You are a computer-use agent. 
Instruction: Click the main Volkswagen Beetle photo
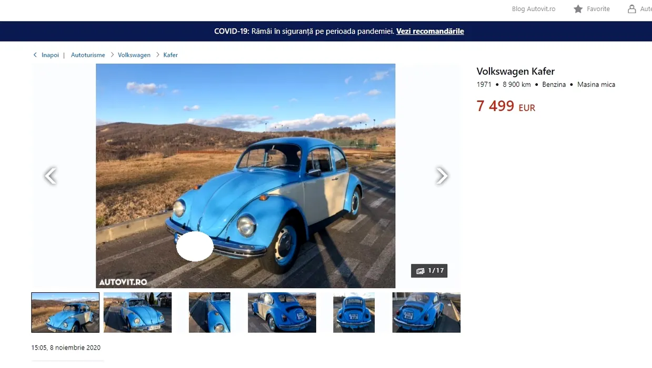click(245, 176)
